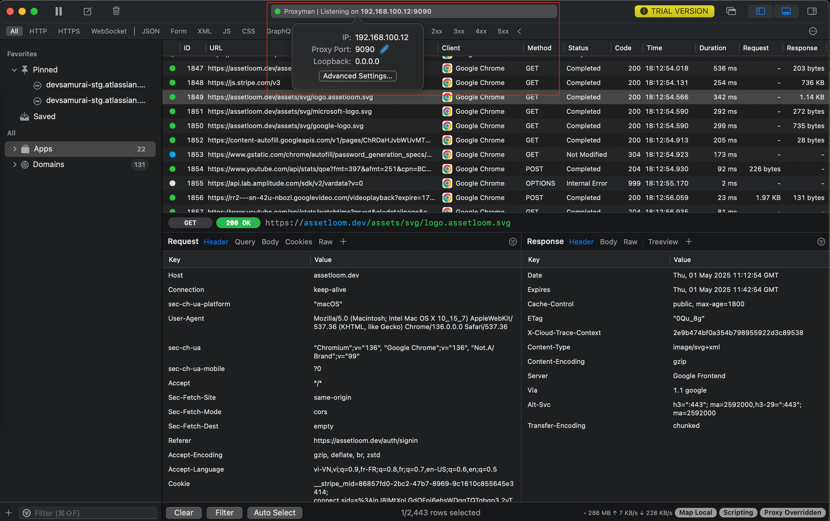This screenshot has height=521, width=830.
Task: Click the bottom Filter button
Action: click(224, 513)
